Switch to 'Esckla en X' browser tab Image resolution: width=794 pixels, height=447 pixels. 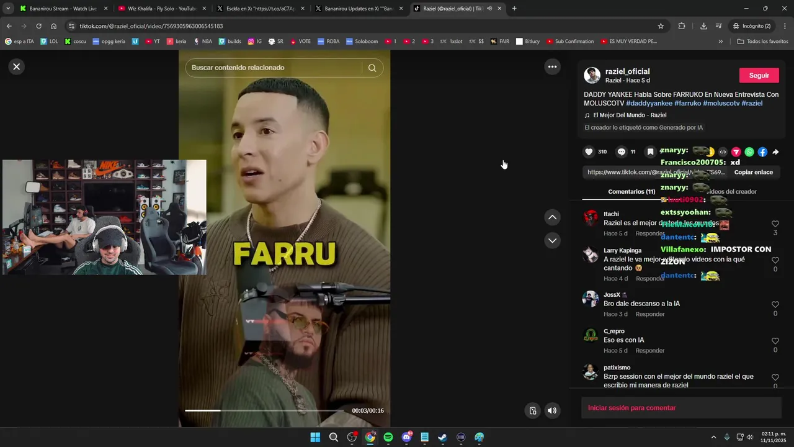(x=260, y=9)
